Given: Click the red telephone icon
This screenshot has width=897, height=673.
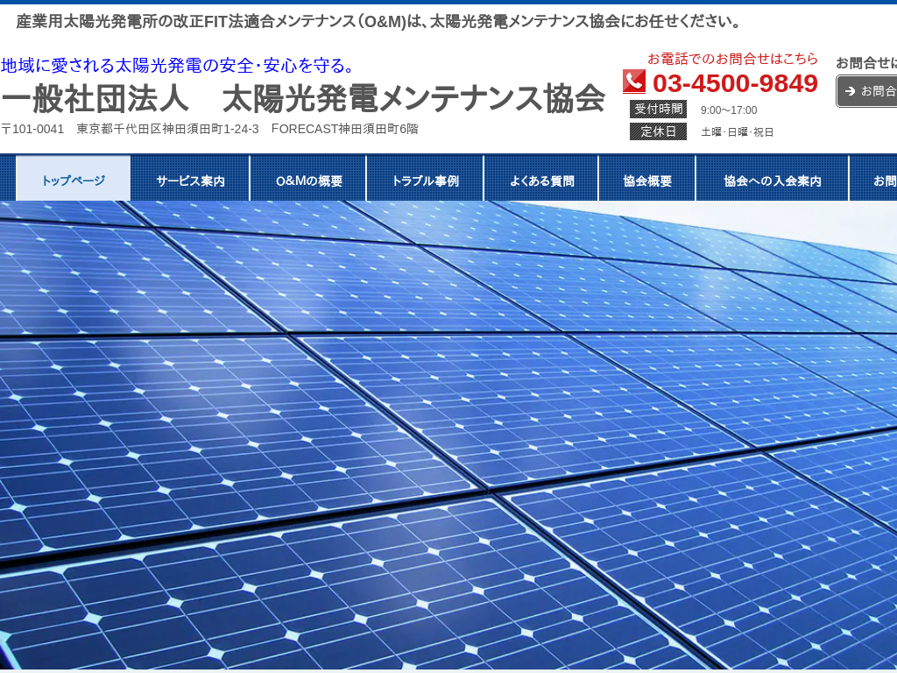Looking at the screenshot, I should pos(634,82).
